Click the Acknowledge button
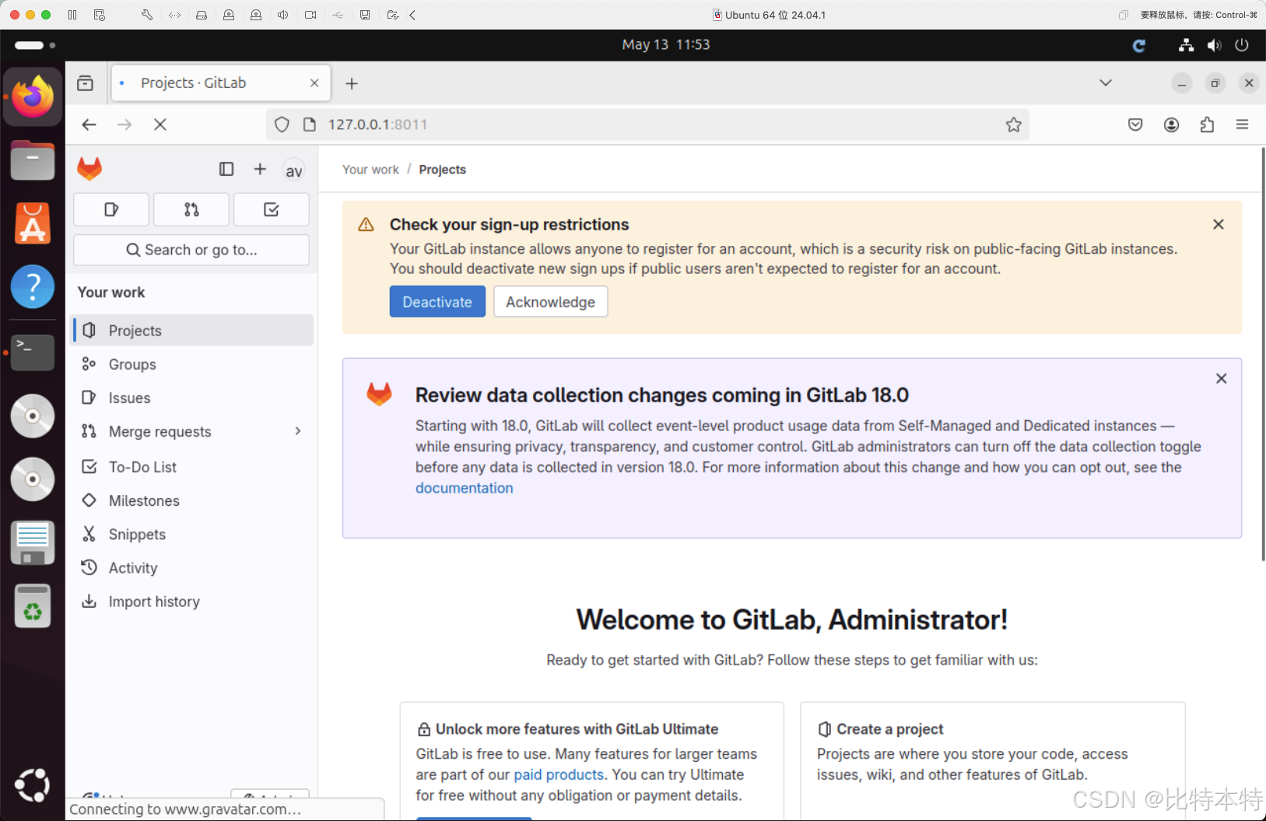Image resolution: width=1266 pixels, height=821 pixels. [x=551, y=302]
